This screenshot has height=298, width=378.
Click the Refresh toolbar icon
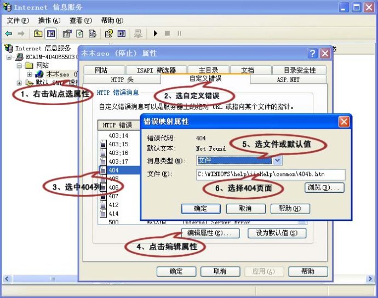[x=79, y=33]
